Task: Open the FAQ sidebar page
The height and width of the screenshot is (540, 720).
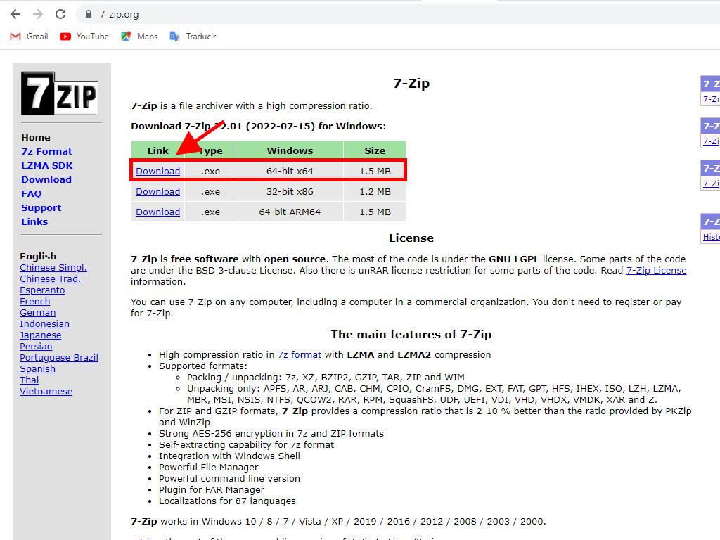Action: coord(31,193)
